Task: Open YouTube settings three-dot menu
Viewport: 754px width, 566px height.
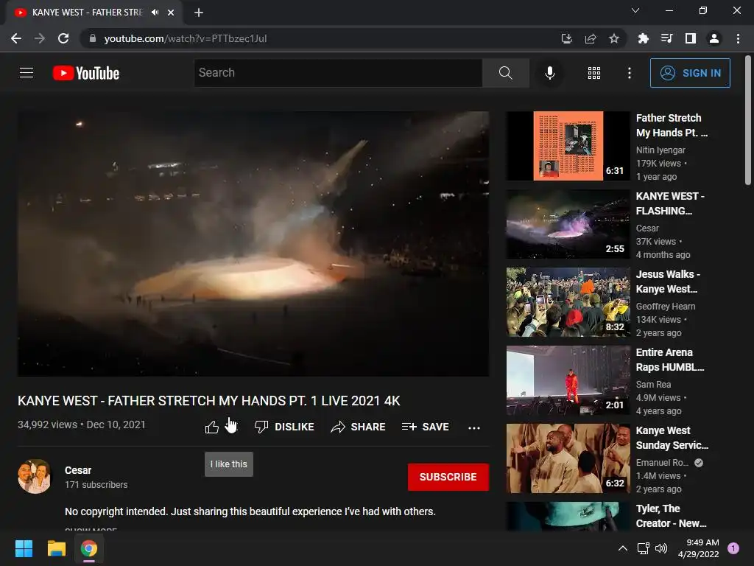Action: pyautogui.click(x=629, y=73)
